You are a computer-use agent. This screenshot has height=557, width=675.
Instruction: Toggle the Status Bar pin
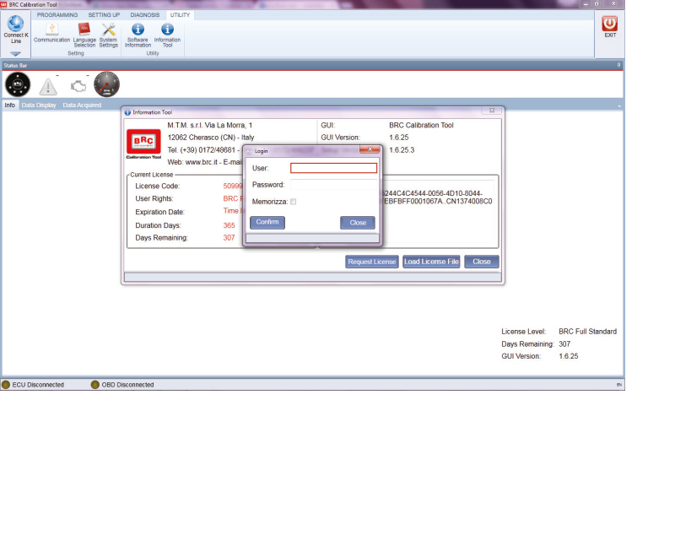618,64
